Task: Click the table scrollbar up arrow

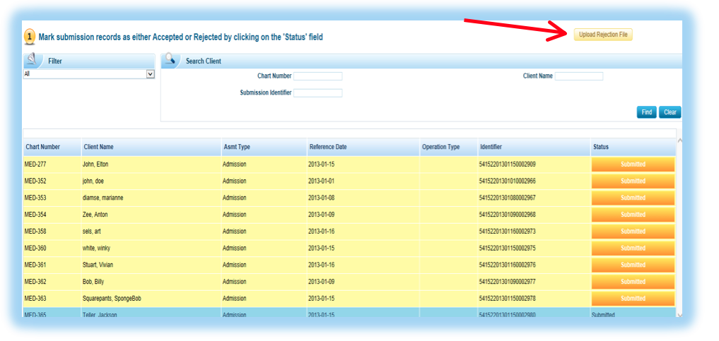Action: [680, 141]
